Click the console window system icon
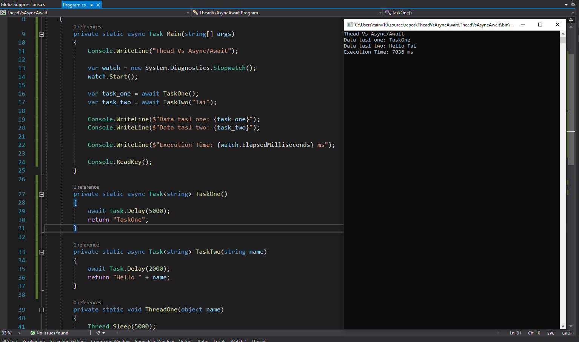The image size is (579, 342). tap(350, 25)
